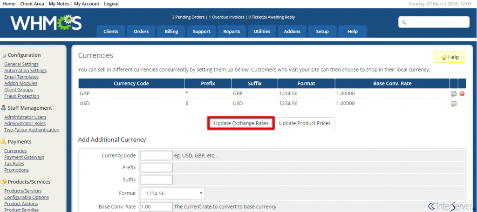
Task: Open the Reports menu tab
Action: click(x=232, y=31)
